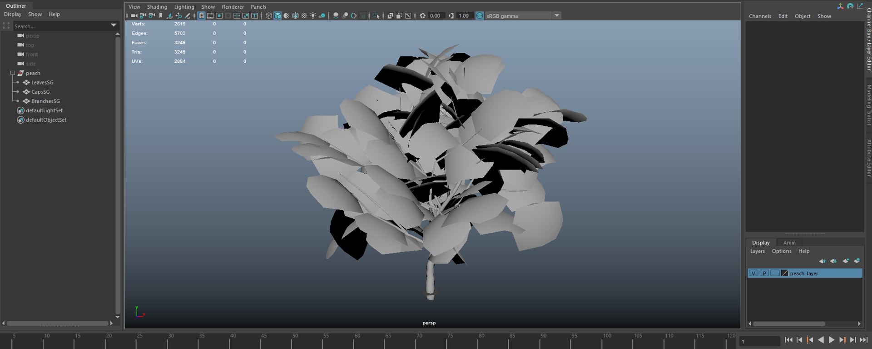Open the viewport Panels menu

(258, 7)
